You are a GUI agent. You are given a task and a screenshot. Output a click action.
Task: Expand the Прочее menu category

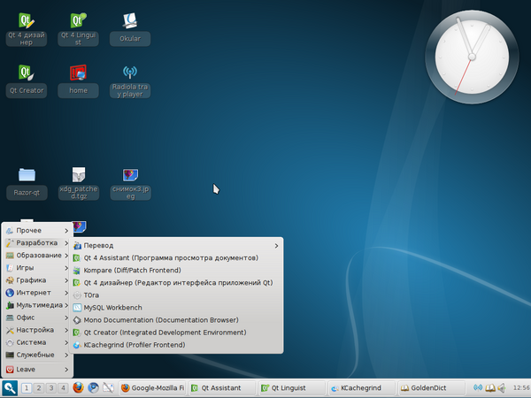click(x=37, y=231)
